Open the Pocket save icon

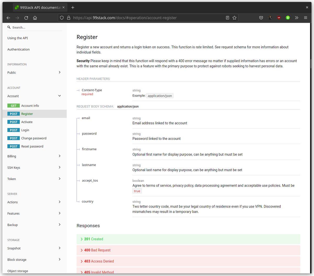click(x=261, y=18)
